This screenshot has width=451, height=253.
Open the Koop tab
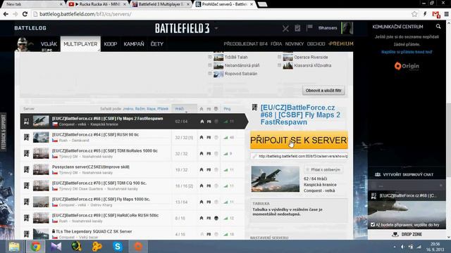coord(111,44)
